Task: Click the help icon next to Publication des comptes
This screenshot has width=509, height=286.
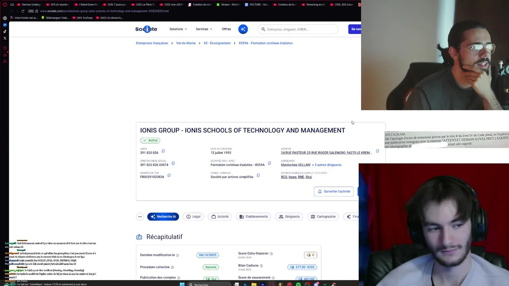Action: coord(179,278)
